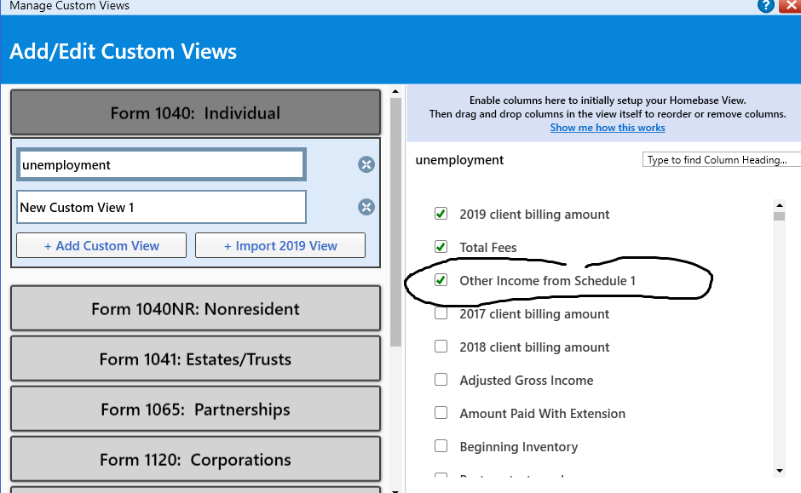
Task: Open the help question mark icon
Action: (766, 6)
